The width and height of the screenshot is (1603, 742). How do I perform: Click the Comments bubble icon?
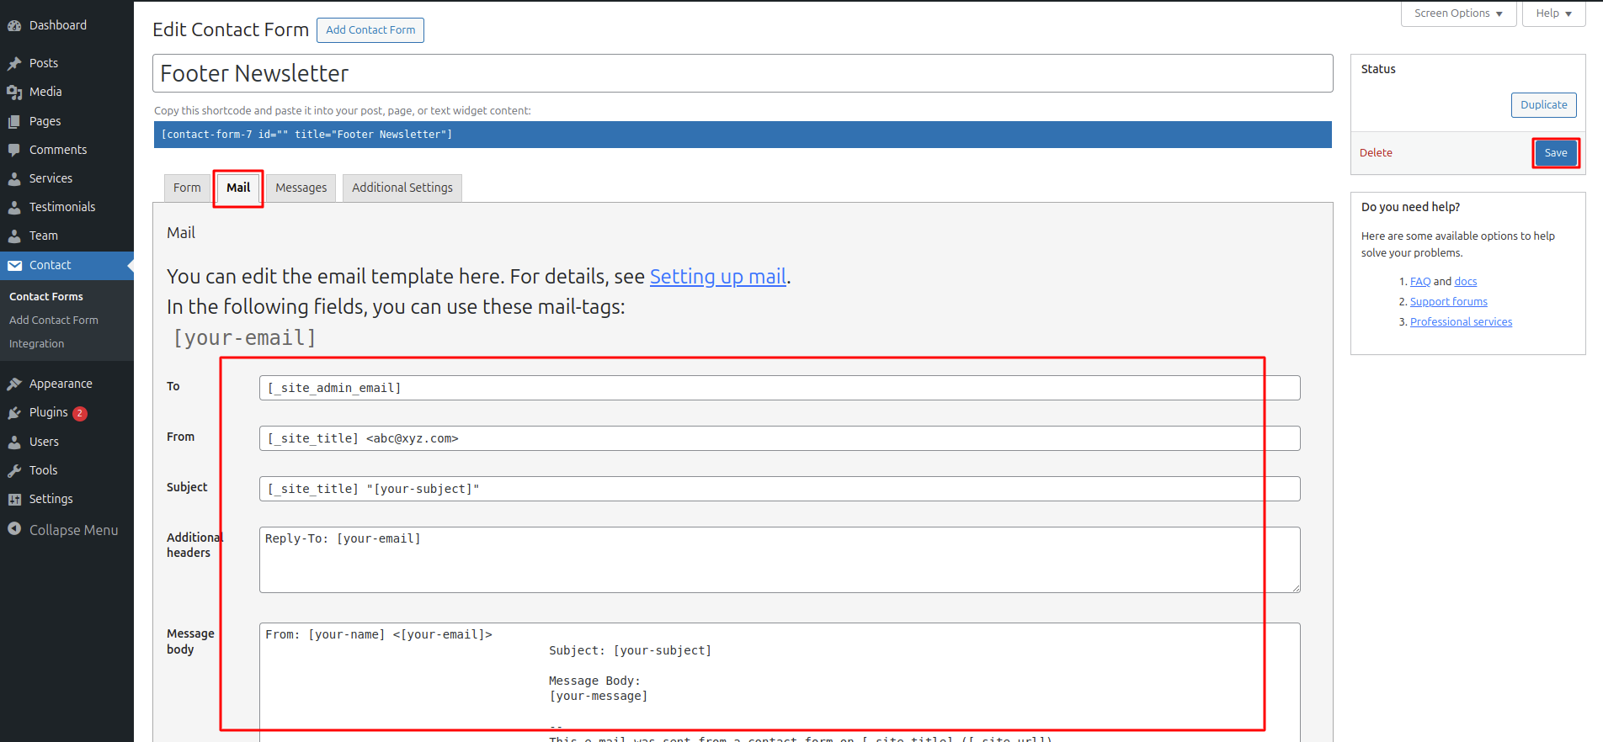pos(14,151)
